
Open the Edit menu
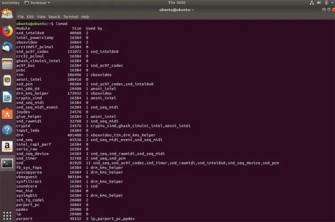point(30,16)
